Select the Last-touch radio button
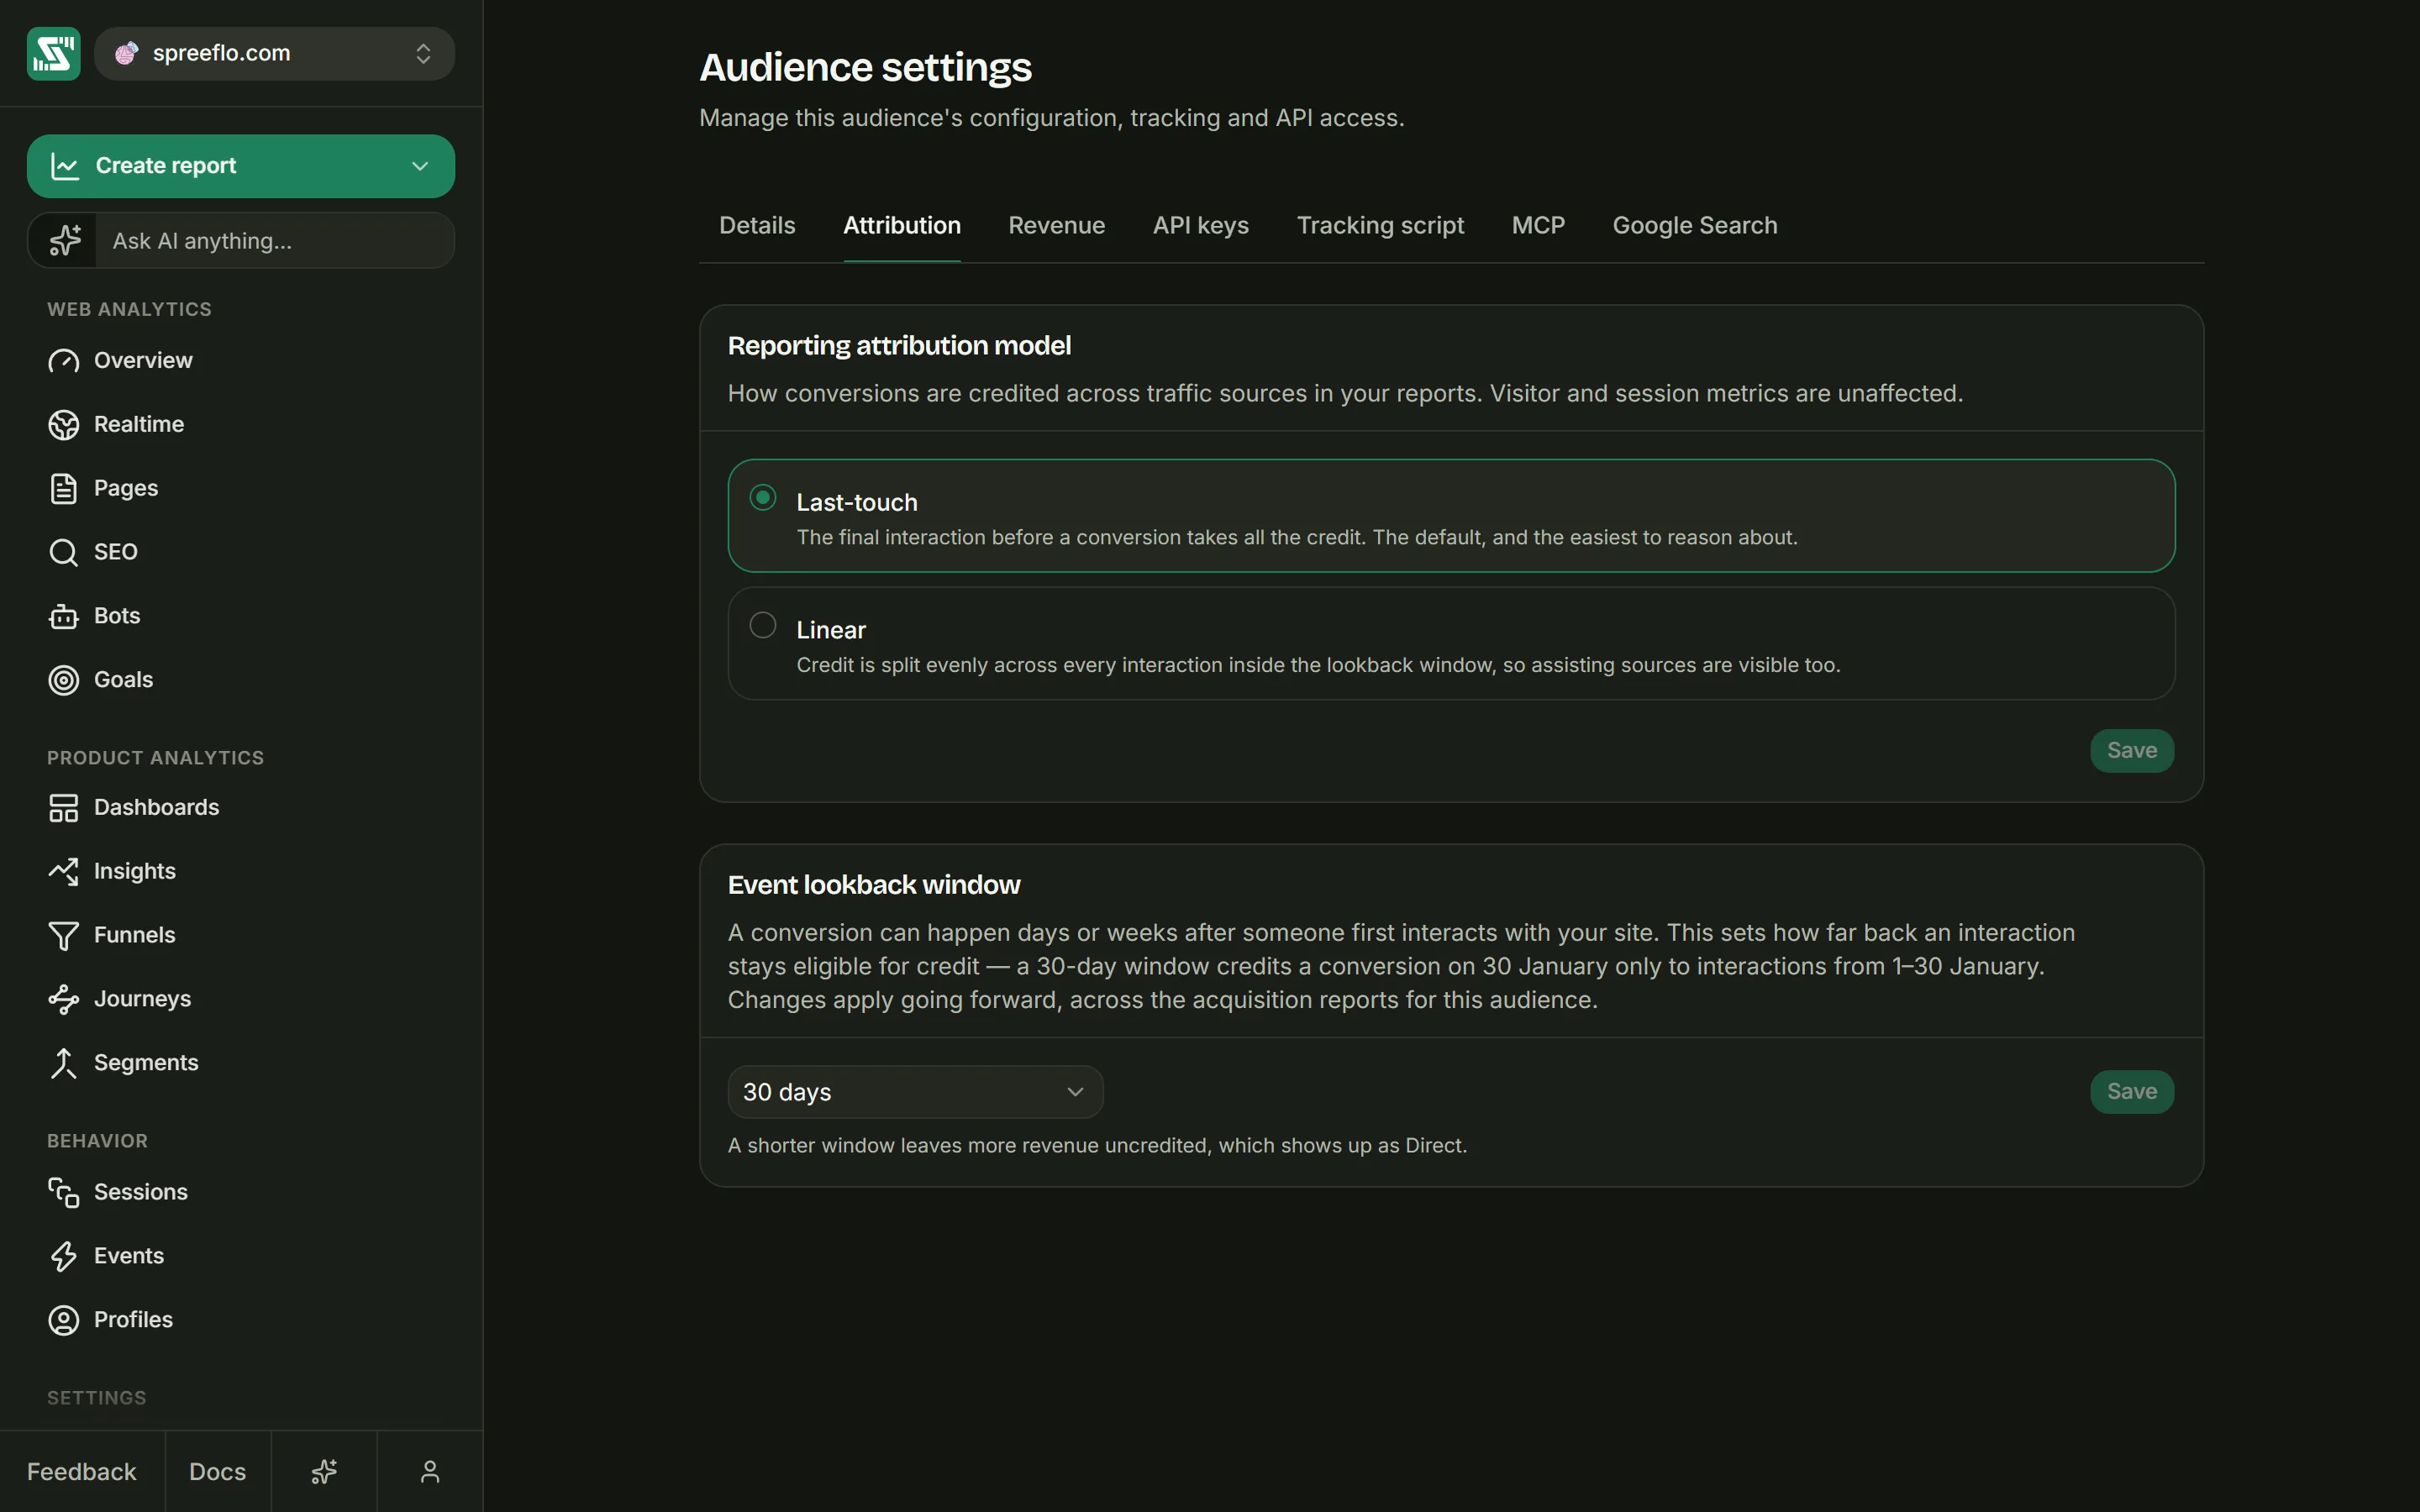The width and height of the screenshot is (2420, 1512). tap(763, 498)
